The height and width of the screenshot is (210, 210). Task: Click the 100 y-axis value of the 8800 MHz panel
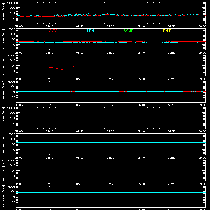tap(12, 171)
